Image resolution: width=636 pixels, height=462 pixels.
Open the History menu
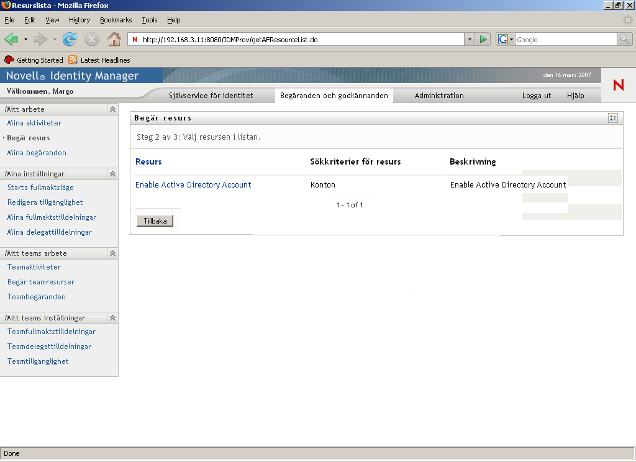coord(79,20)
